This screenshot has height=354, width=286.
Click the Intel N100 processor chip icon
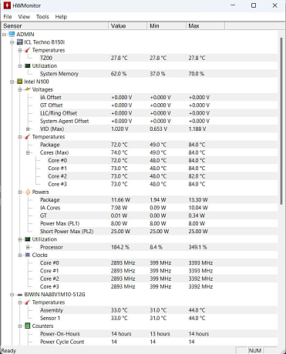(x=19, y=82)
